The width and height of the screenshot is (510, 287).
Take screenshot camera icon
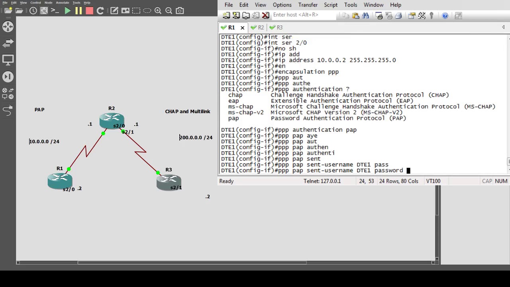(x=180, y=11)
